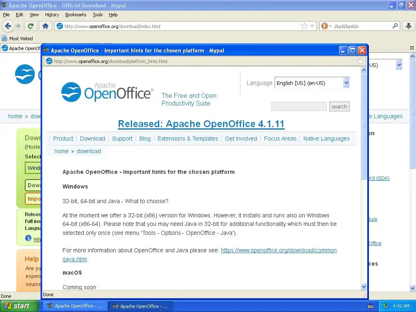
Task: Click the Windows heading text
Action: tap(75, 186)
